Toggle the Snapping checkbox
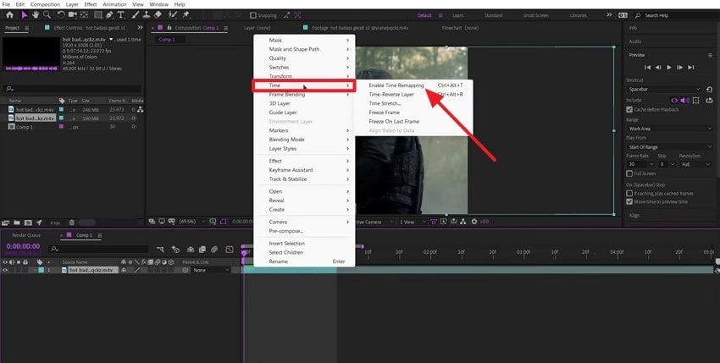The image size is (720, 363). click(x=252, y=15)
